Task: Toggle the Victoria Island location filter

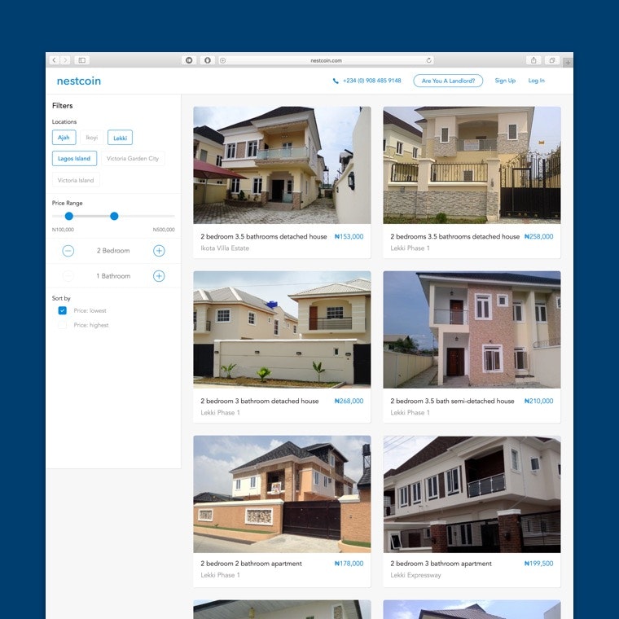Action: pos(76,180)
